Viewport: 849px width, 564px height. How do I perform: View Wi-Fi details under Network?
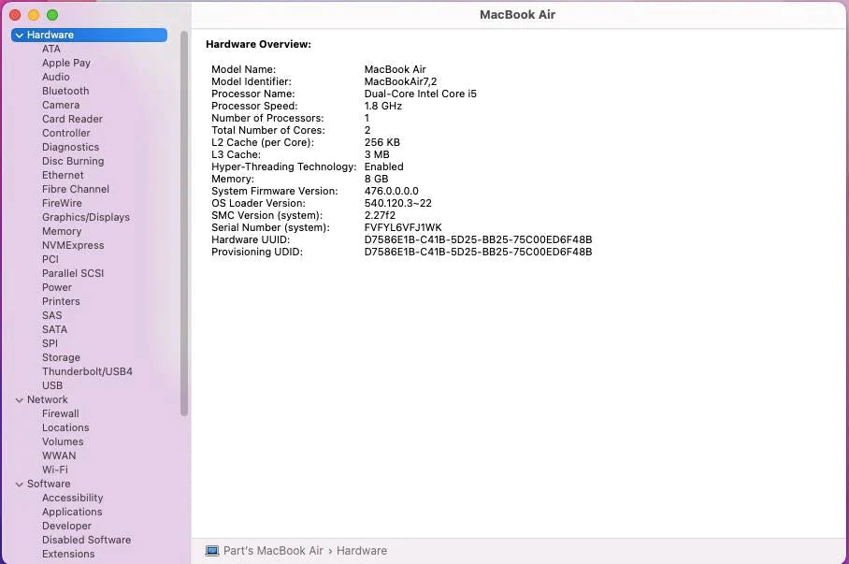[54, 470]
